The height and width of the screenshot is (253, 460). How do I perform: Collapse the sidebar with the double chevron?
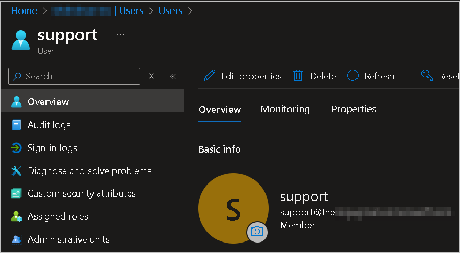(172, 77)
